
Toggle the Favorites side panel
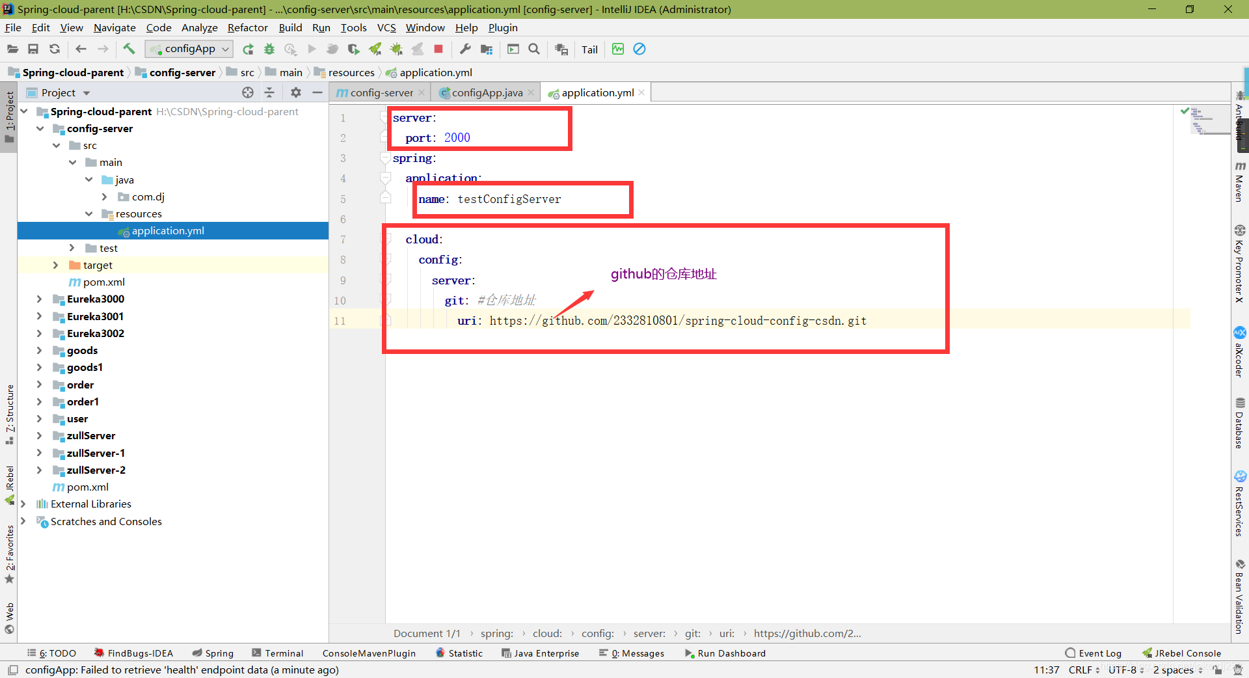(x=9, y=554)
